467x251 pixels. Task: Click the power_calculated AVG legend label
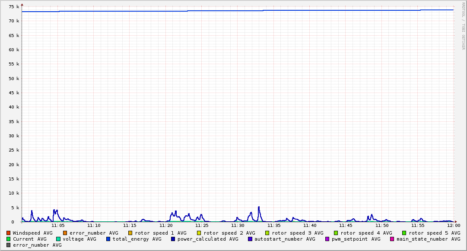[x=208, y=239]
